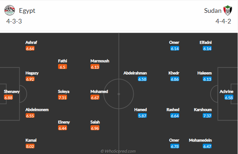
Task: Open the Sudan team name link
Action: point(213,11)
